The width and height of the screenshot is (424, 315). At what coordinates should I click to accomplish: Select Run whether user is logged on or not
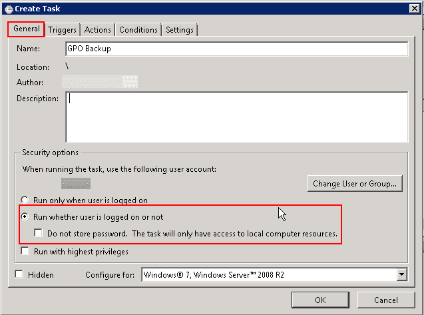click(25, 217)
